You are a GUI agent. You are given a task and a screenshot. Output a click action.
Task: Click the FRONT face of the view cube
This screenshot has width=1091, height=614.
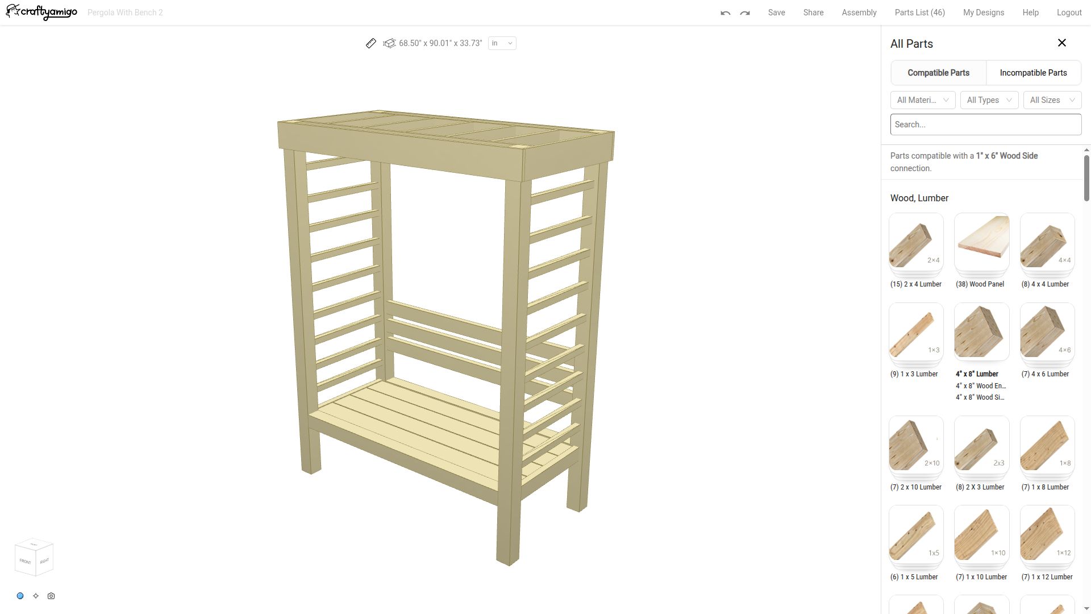coord(25,561)
